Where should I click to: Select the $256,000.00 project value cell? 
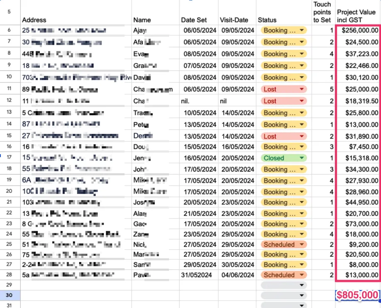point(358,30)
